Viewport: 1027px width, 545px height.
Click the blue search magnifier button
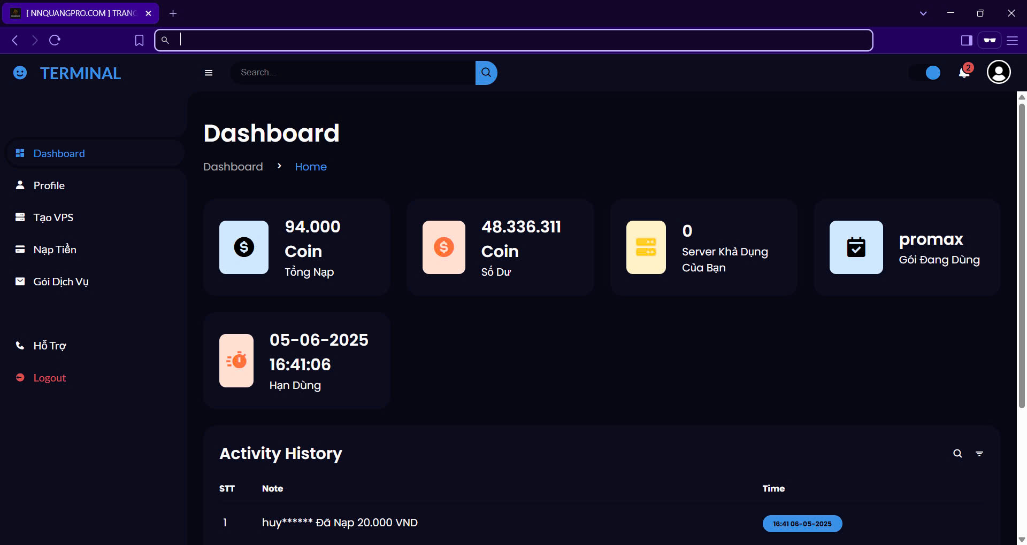tap(486, 73)
